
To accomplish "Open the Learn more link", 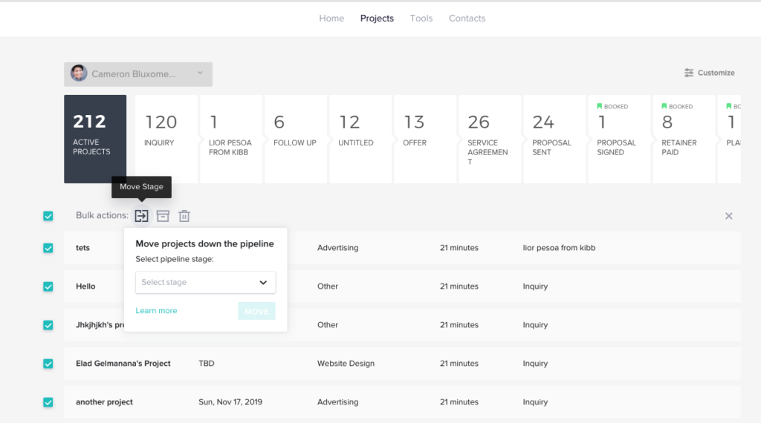I will 156,311.
